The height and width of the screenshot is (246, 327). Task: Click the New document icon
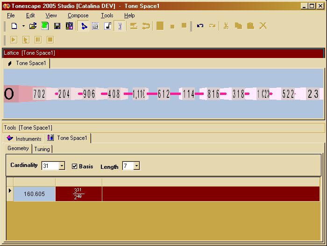[14, 26]
